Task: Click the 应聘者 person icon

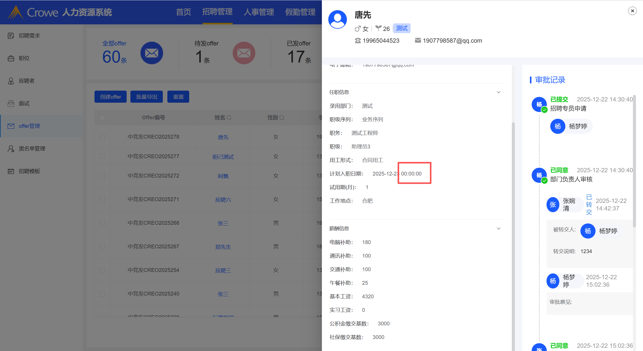Action: click(x=11, y=81)
